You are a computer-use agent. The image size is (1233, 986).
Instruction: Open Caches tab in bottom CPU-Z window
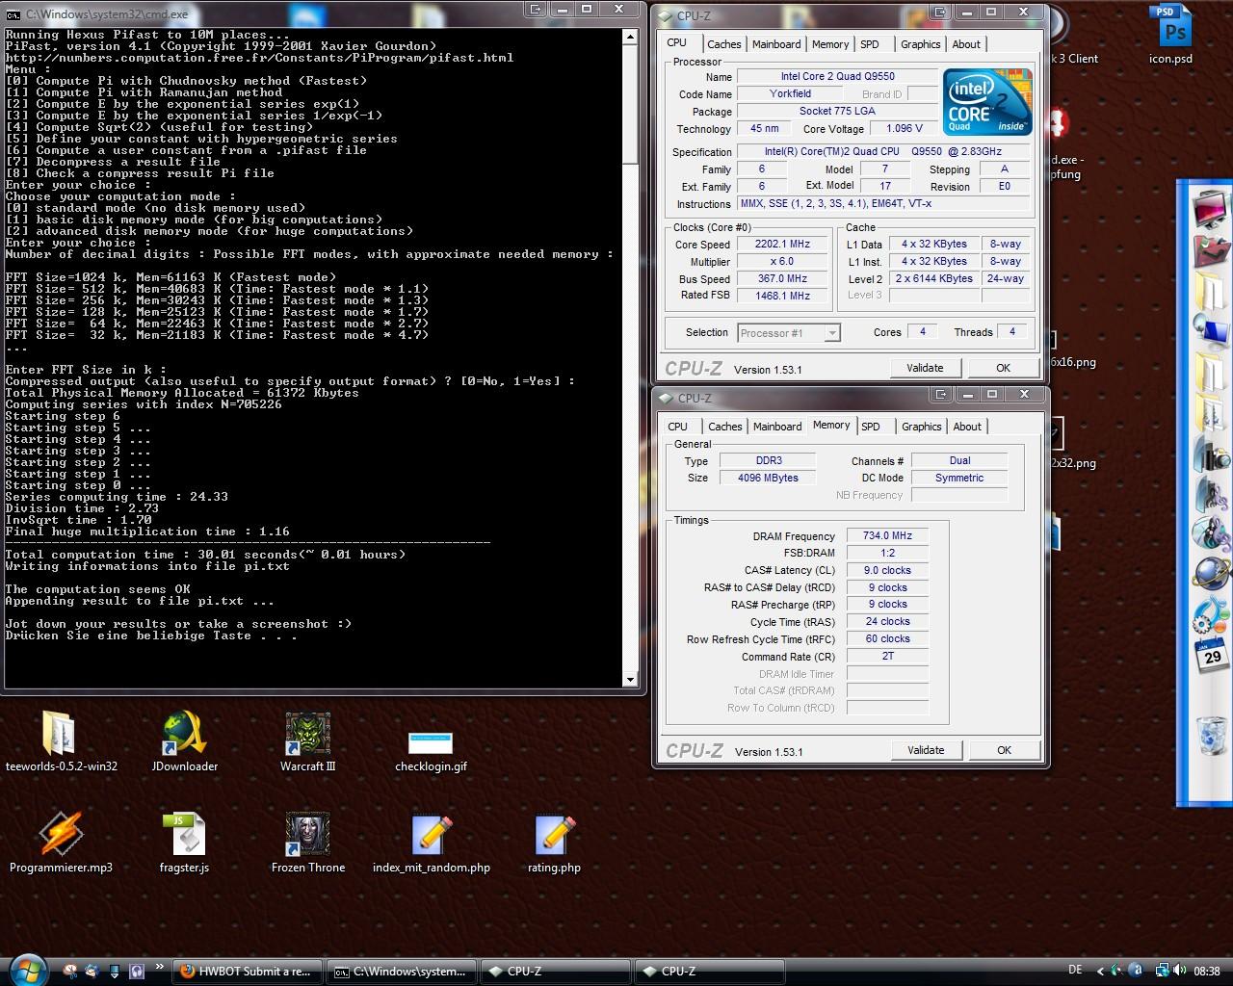point(724,427)
